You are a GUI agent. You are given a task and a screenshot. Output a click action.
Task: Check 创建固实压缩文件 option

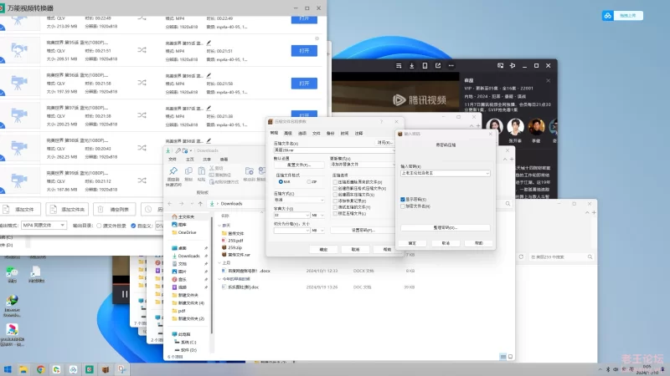click(x=335, y=195)
